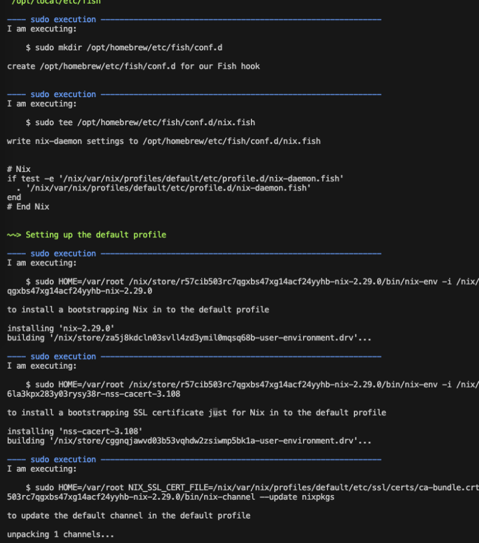Click the 'qgxbs47xg14acf24yyhb-nix-2.29.0' wrapped path line
This screenshot has width=479, height=543.
click(80, 291)
